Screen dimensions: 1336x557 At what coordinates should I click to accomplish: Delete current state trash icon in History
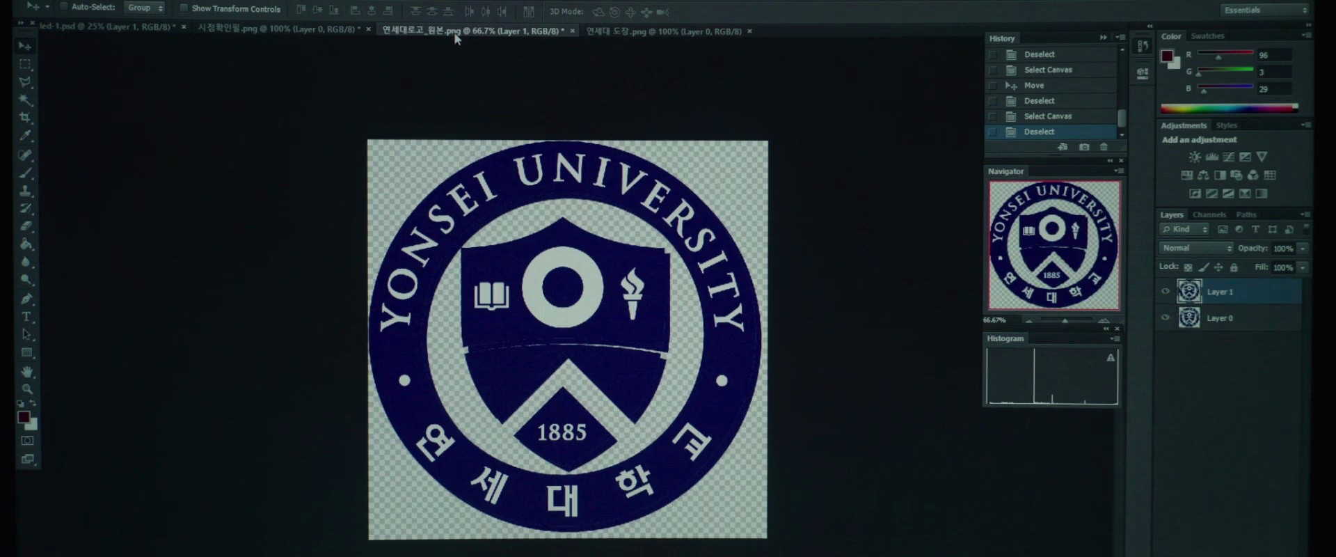click(x=1104, y=147)
